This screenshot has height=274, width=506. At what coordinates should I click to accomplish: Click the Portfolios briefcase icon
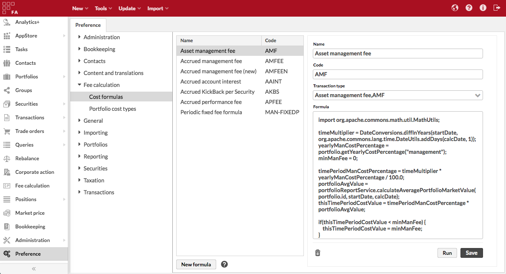tap(7, 77)
